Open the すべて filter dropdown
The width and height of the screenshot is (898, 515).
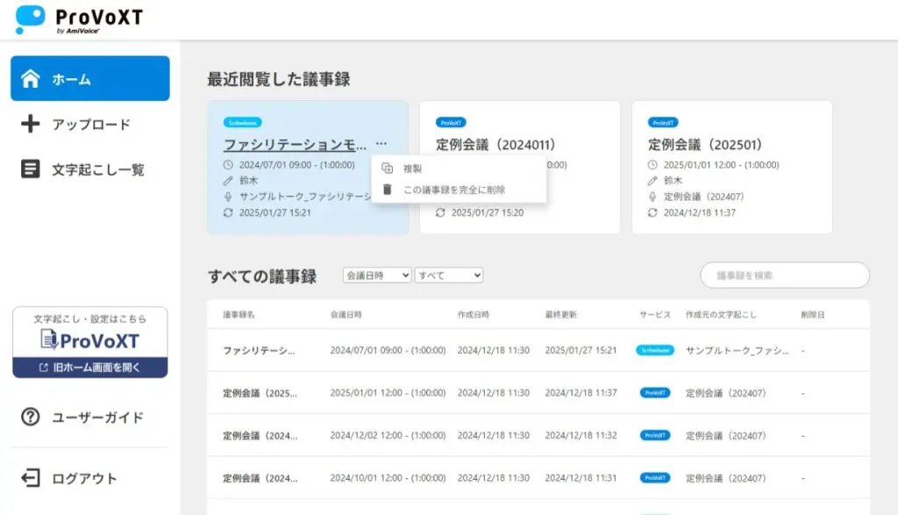[x=448, y=275]
